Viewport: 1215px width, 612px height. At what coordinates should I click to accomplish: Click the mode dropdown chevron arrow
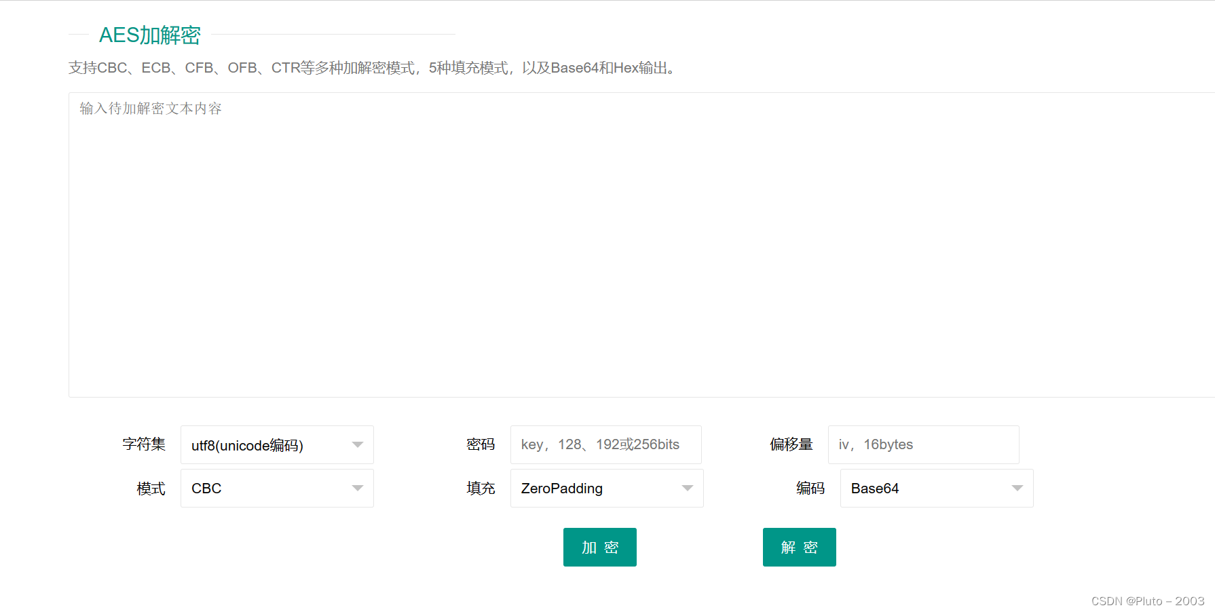[358, 488]
